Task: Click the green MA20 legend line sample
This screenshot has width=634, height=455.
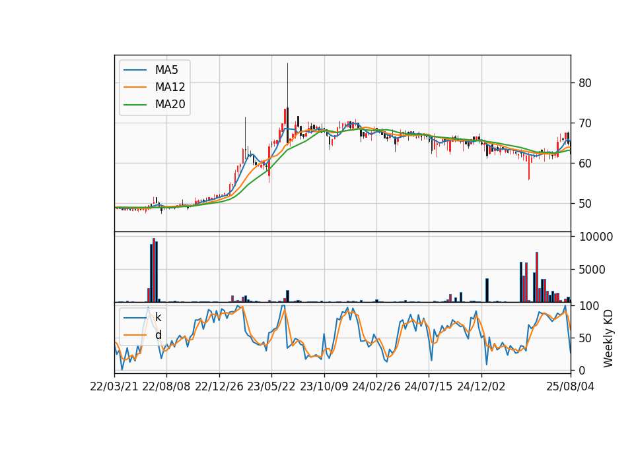Action: (x=135, y=104)
